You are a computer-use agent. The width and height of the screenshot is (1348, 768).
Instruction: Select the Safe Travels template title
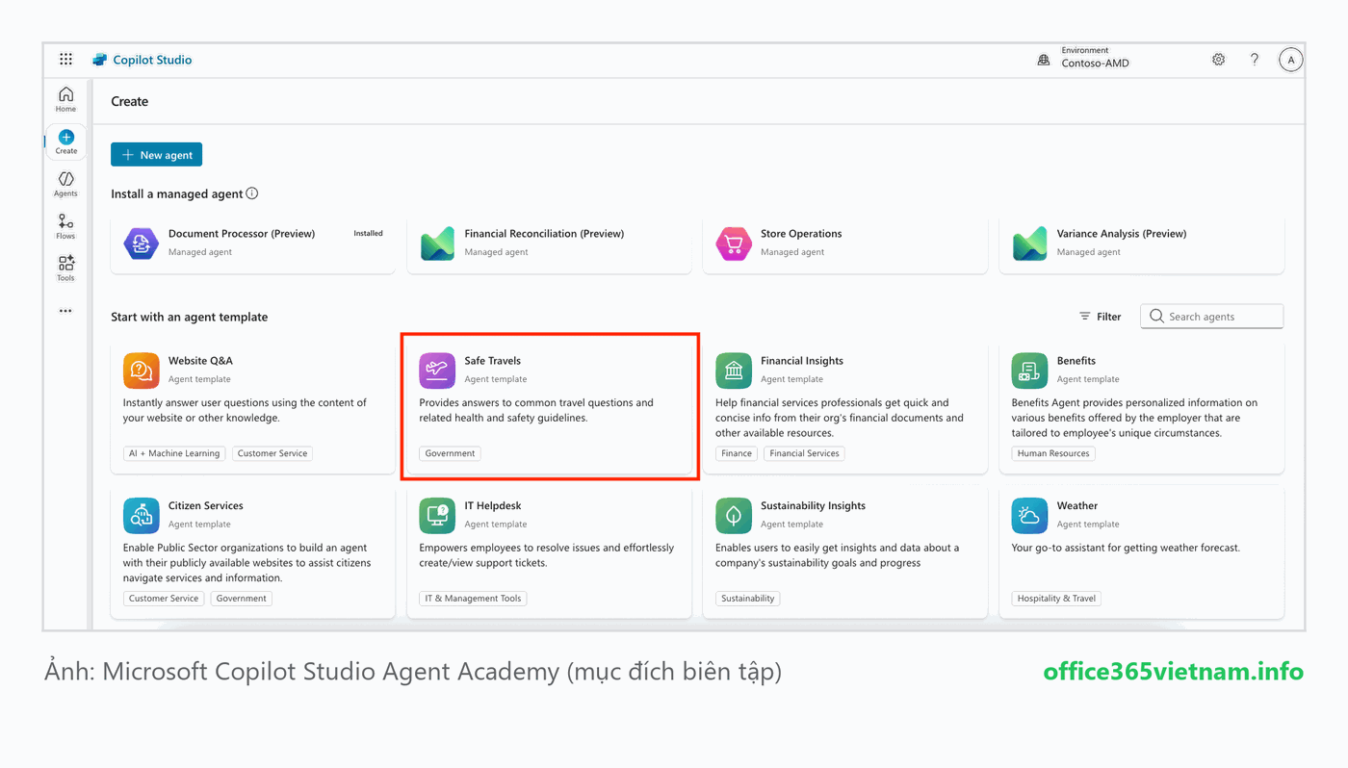(492, 361)
